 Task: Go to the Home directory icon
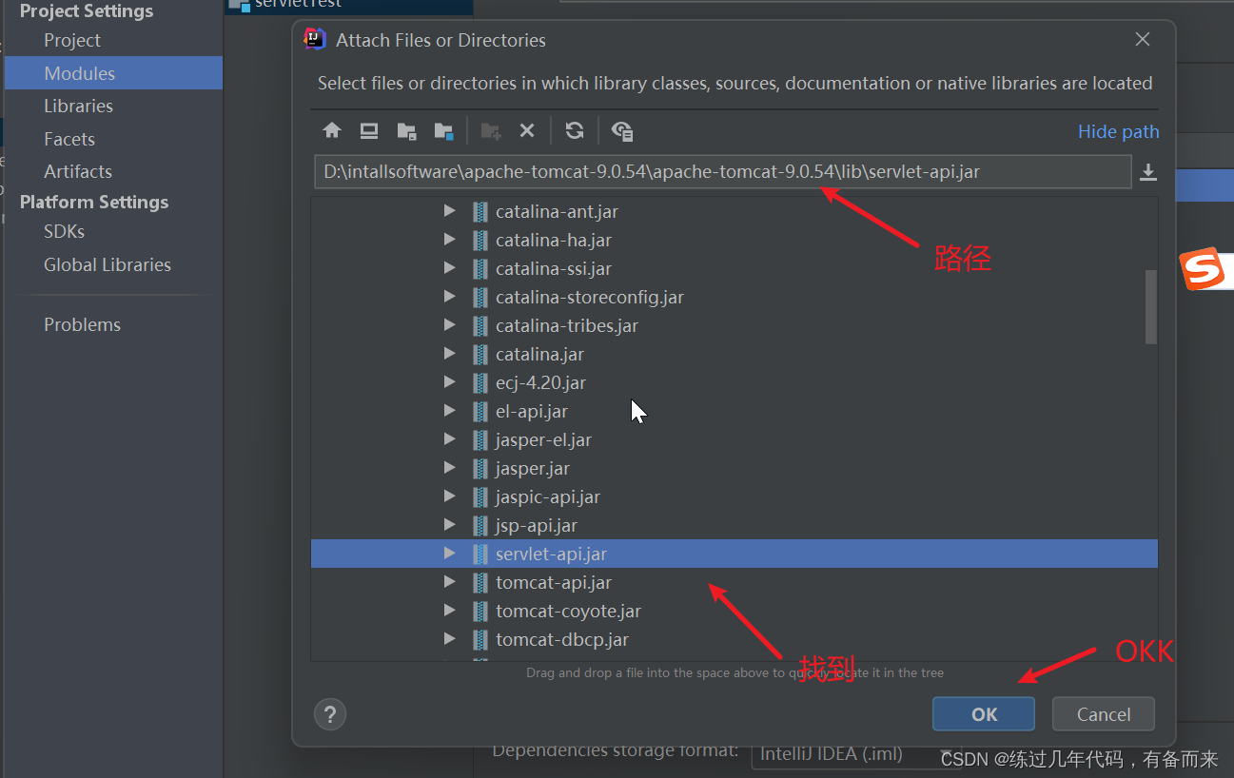pos(331,131)
